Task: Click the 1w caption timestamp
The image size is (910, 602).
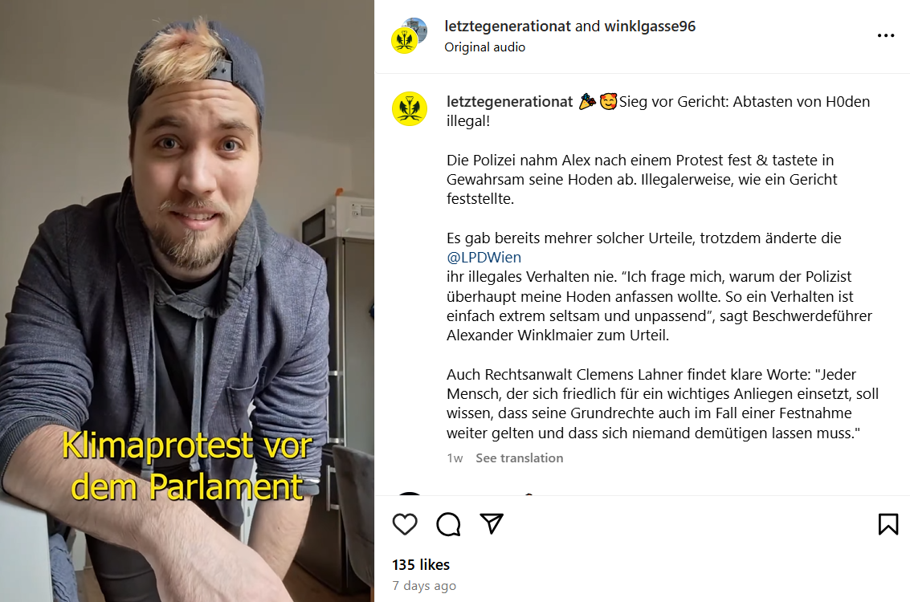Action: click(455, 458)
